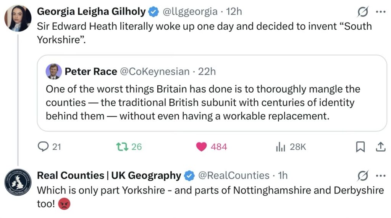Open the @llggeorgia handle link
The image size is (391, 218).
(x=190, y=12)
